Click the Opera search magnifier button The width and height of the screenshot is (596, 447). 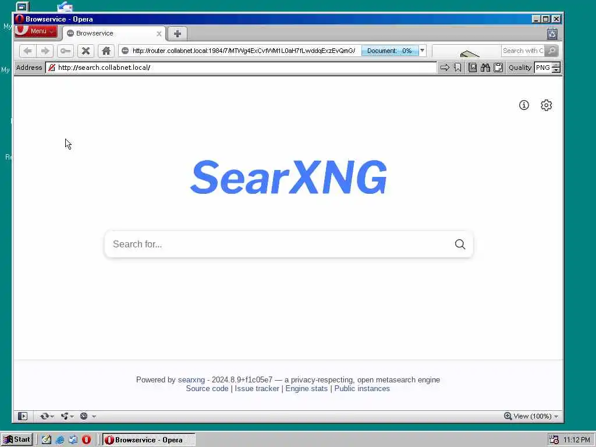[x=552, y=51]
